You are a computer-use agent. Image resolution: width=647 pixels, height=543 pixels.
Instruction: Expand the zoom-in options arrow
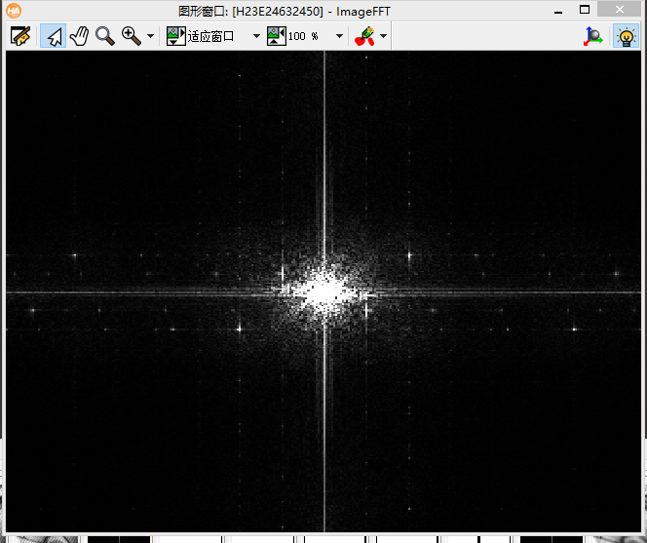tap(151, 36)
